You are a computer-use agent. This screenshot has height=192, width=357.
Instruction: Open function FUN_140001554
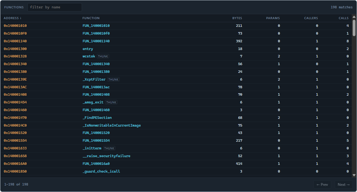tap(96, 141)
